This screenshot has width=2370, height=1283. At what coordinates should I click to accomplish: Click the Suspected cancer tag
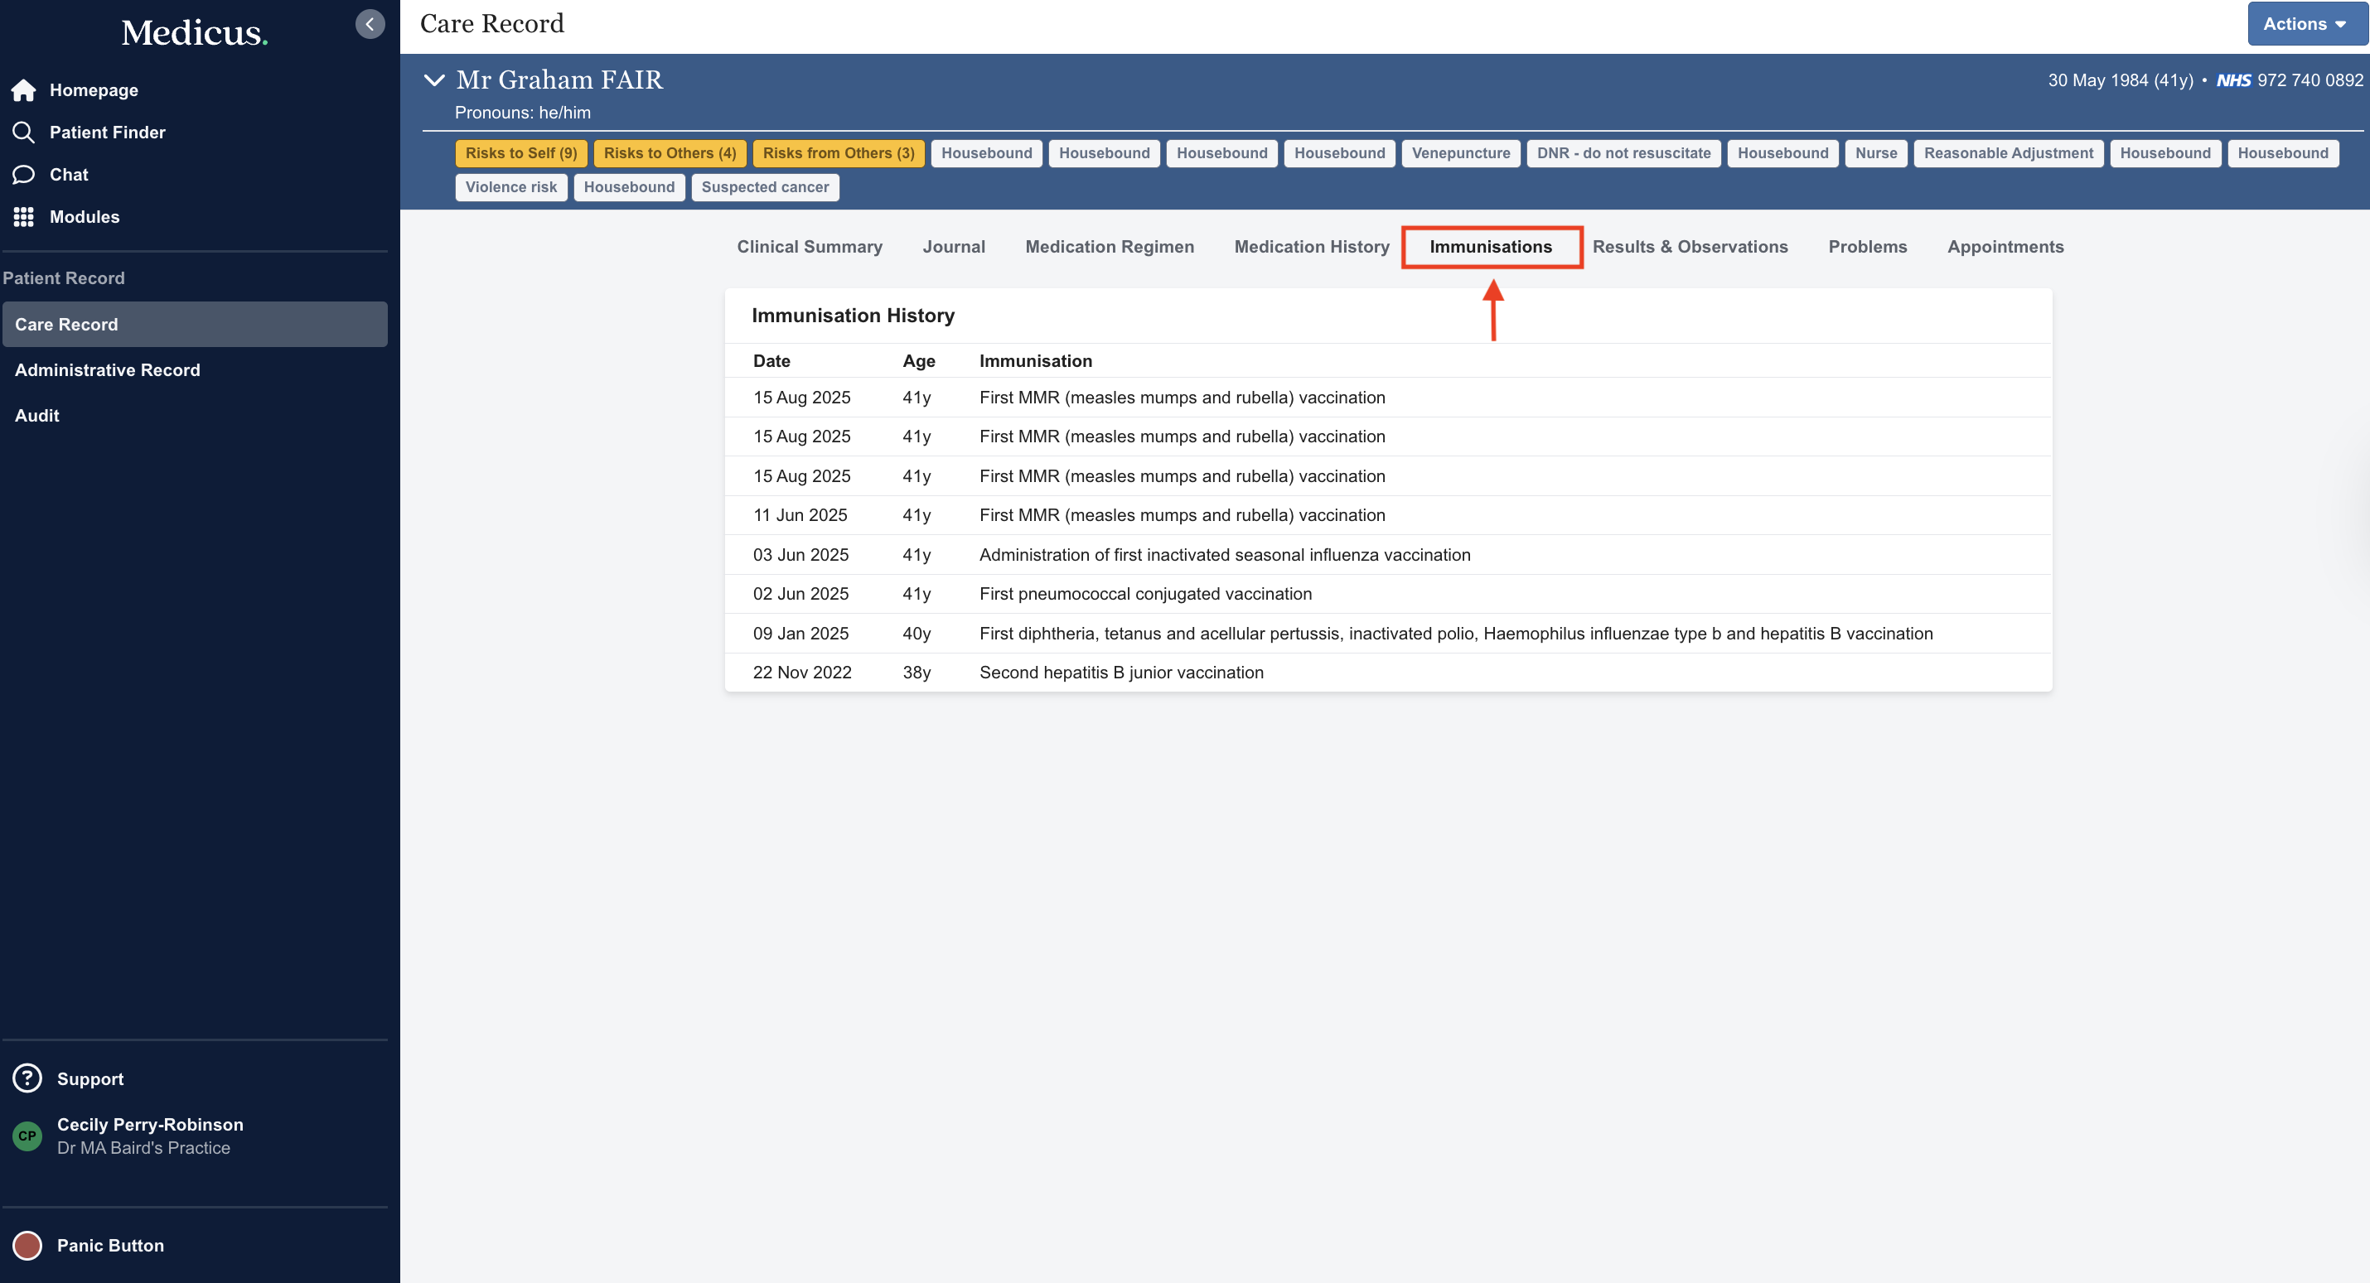765,188
